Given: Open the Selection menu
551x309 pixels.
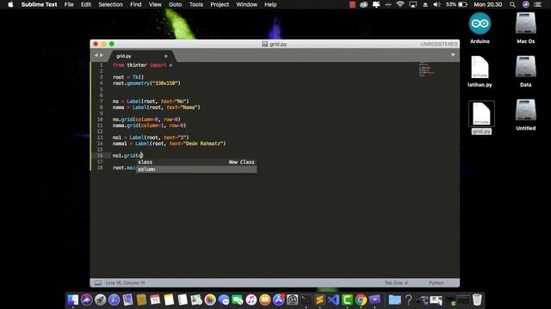Looking at the screenshot, I should coord(111,4).
